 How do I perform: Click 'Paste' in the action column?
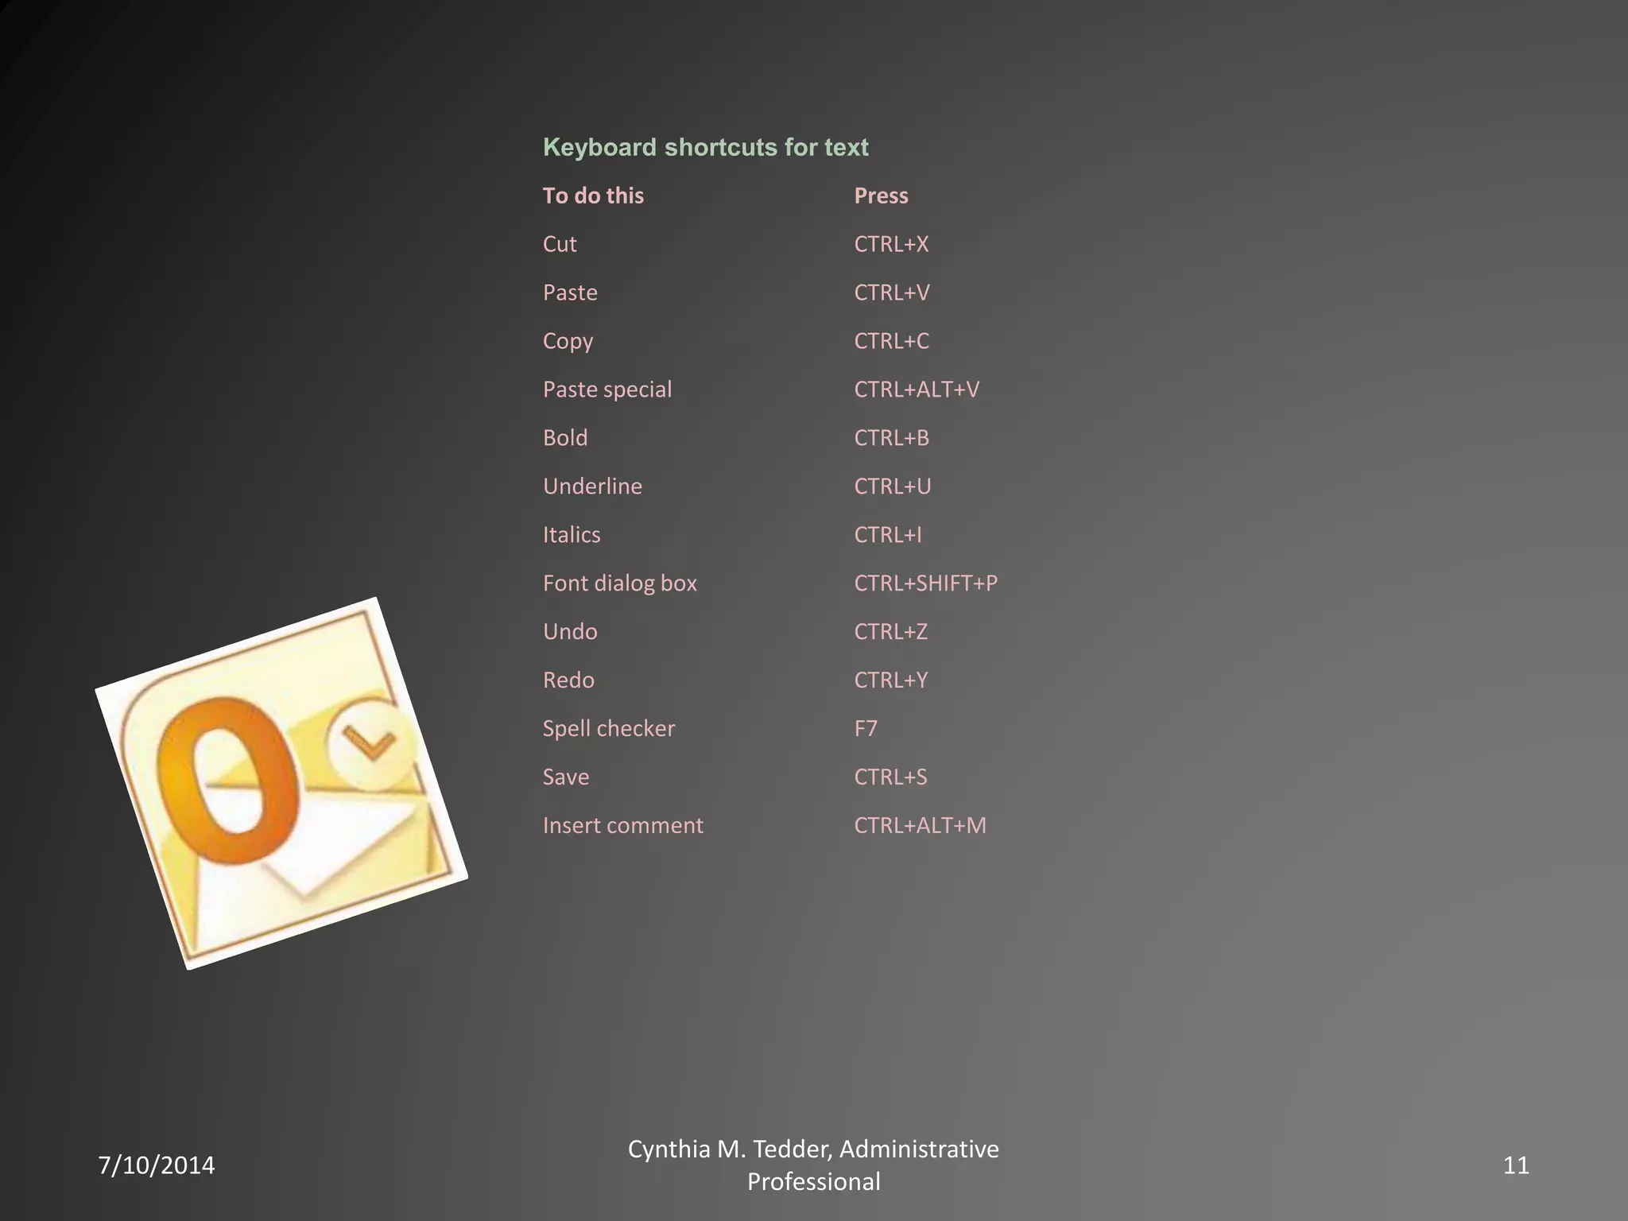[x=570, y=293]
